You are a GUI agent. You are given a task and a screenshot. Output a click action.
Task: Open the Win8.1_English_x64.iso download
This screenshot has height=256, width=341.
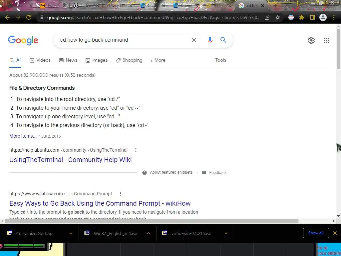click(116, 234)
